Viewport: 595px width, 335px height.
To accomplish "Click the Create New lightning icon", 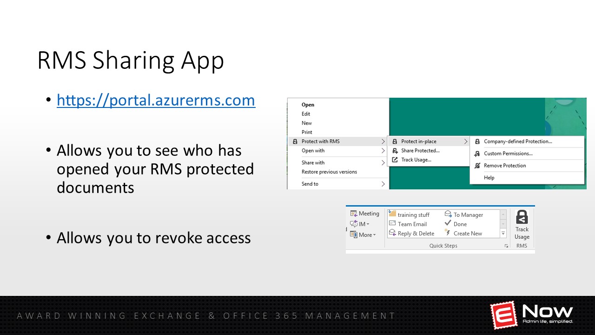I will click(448, 233).
